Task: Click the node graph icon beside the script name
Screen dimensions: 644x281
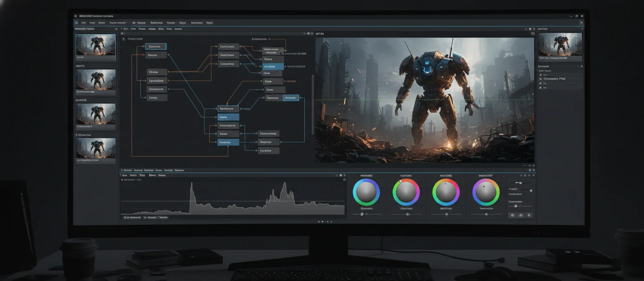Action: point(123,38)
